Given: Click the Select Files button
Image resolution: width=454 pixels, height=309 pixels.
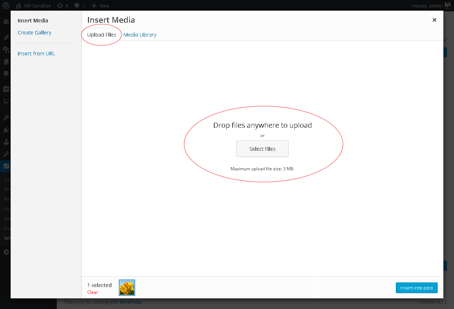Looking at the screenshot, I should 262,149.
